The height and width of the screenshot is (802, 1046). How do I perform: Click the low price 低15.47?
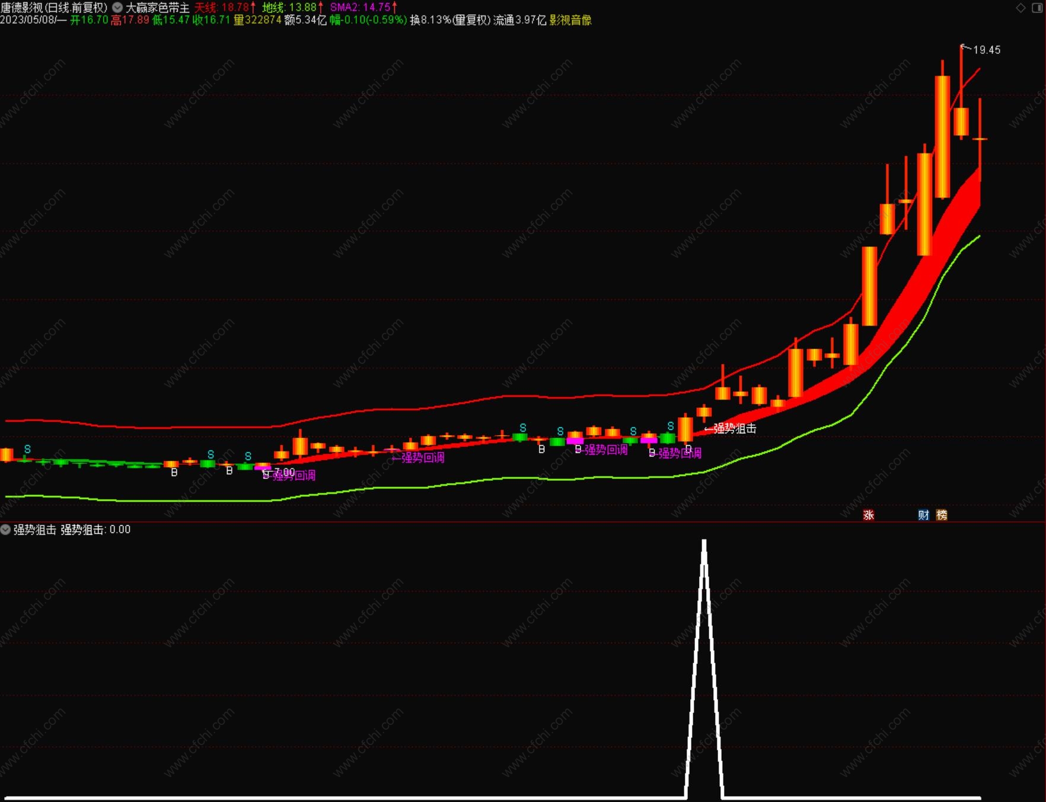coord(171,20)
